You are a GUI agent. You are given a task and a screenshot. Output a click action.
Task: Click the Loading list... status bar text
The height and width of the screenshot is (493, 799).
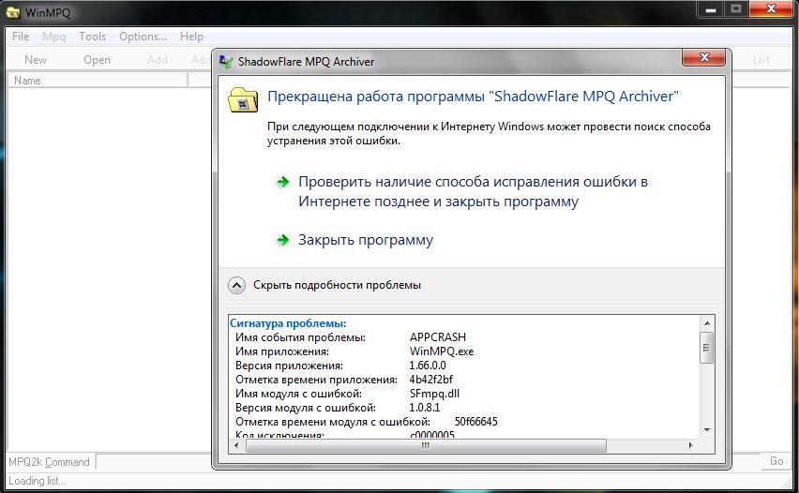(38, 481)
